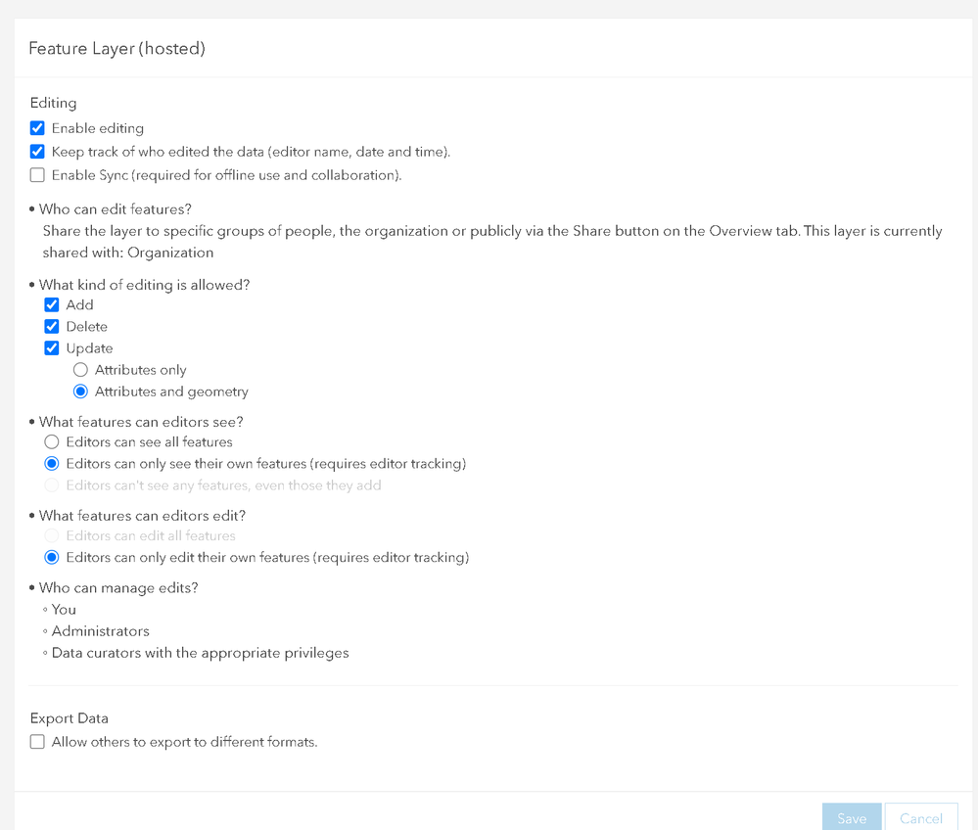Toggle the Delete editing checkbox
Viewport: 978px width, 830px height.
[x=52, y=326]
